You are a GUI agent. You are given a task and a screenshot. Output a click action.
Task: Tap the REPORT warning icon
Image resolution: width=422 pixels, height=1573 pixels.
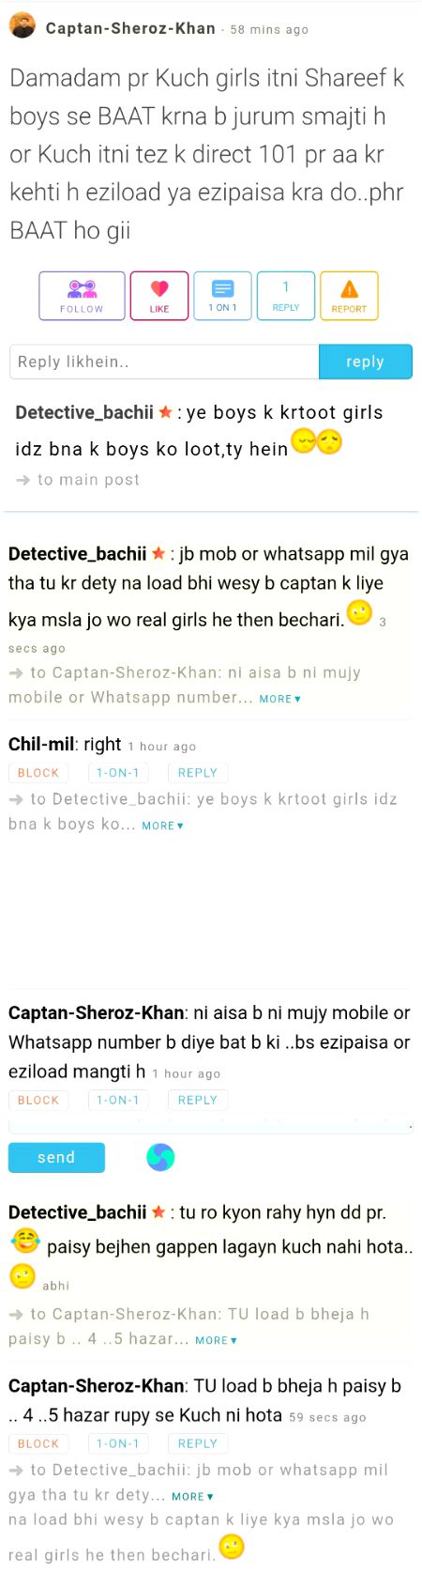pos(349,296)
